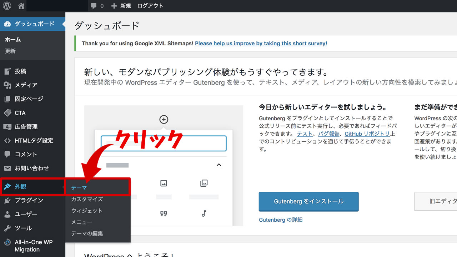
Task: Select ホーム submenu item
Action: (13, 40)
